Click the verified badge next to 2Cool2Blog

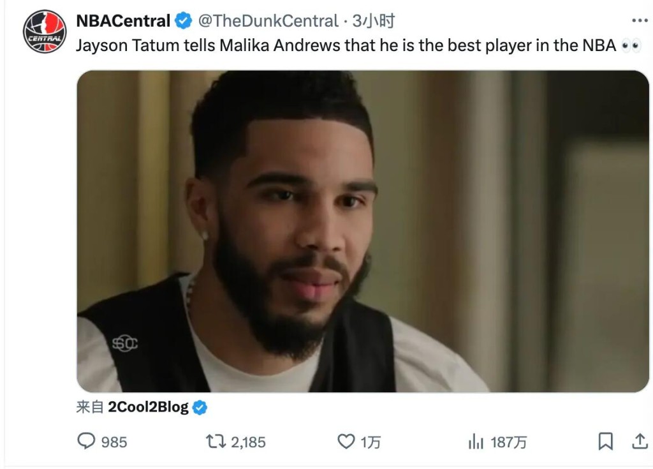point(200,408)
